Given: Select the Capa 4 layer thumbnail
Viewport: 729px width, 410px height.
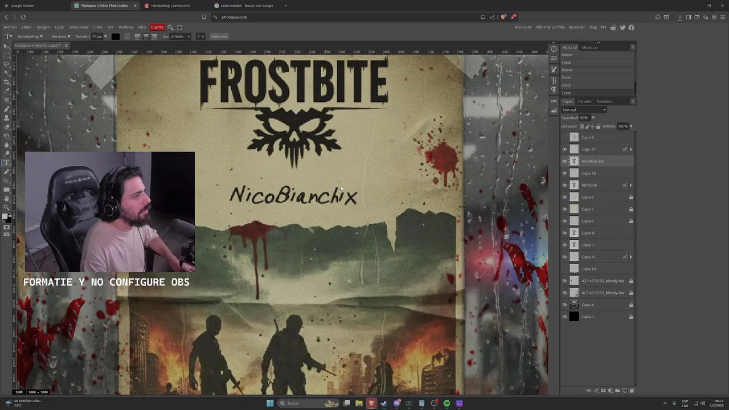Looking at the screenshot, I should [574, 305].
